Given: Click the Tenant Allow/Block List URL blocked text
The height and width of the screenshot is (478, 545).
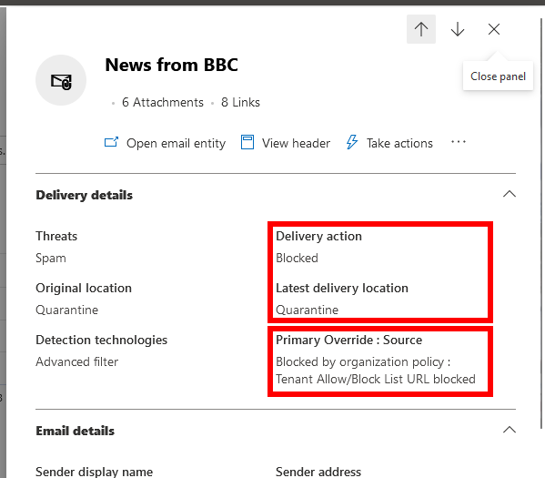Looking at the screenshot, I should click(376, 379).
